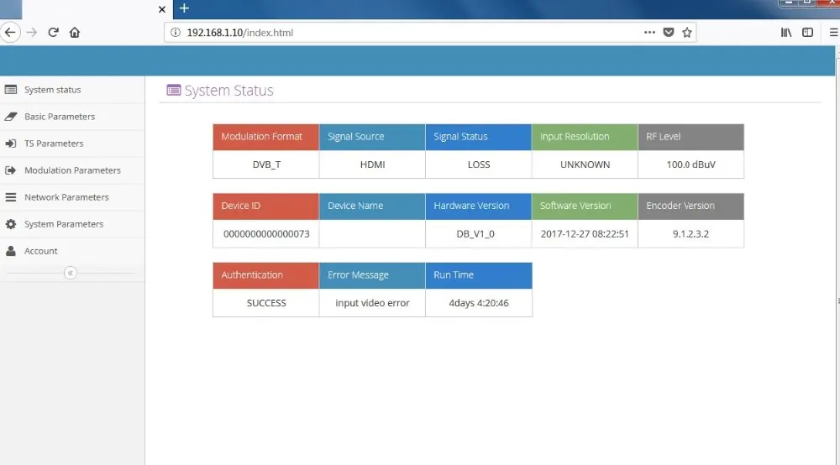The width and height of the screenshot is (840, 465).
Task: Click the Error Message column header
Action: pos(372,275)
